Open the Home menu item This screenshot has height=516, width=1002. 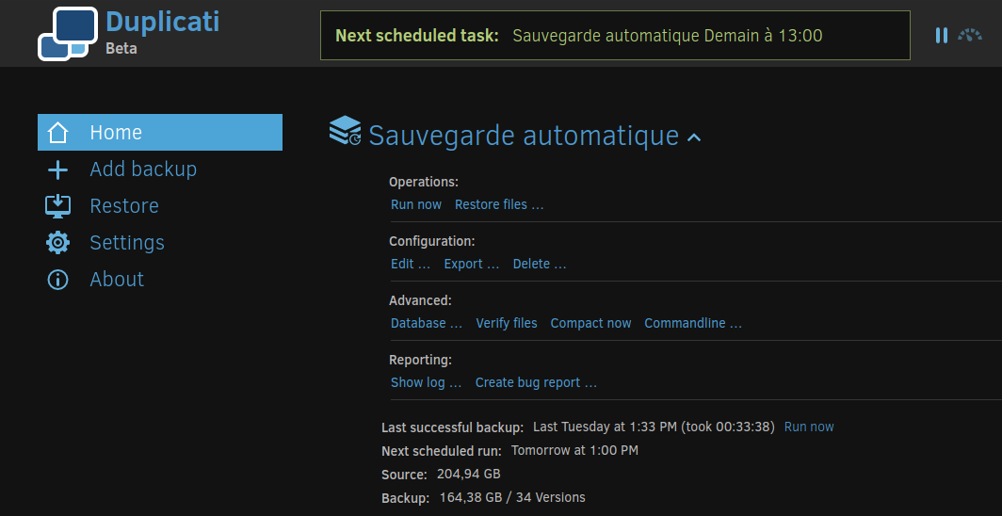(x=160, y=132)
